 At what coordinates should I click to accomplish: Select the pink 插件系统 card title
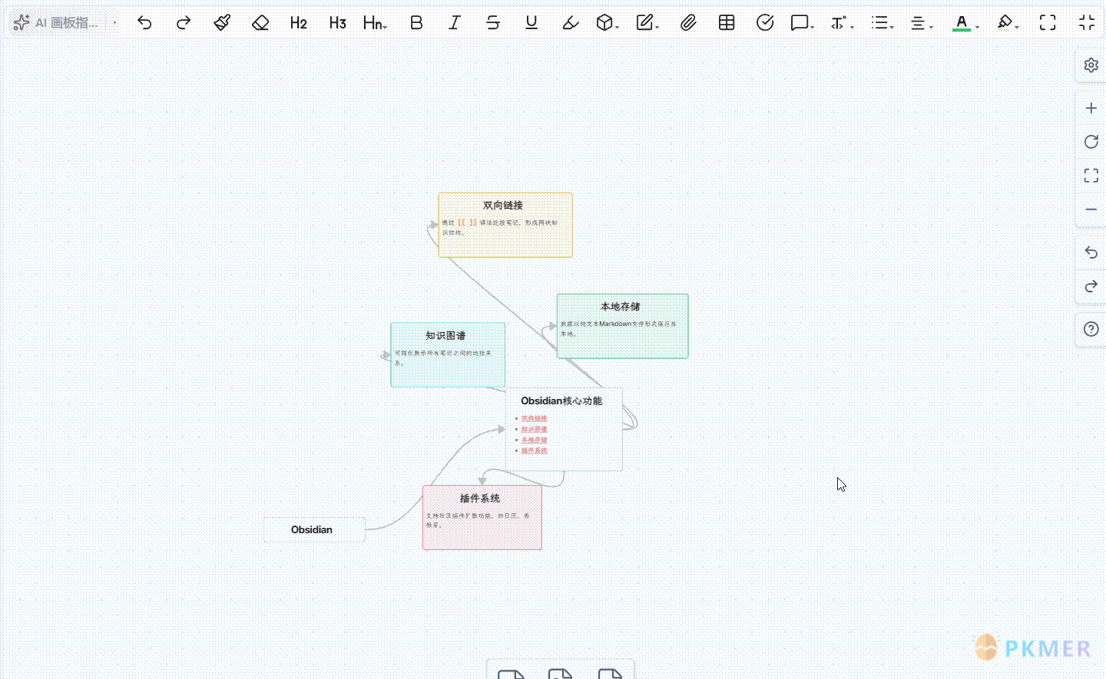click(480, 499)
